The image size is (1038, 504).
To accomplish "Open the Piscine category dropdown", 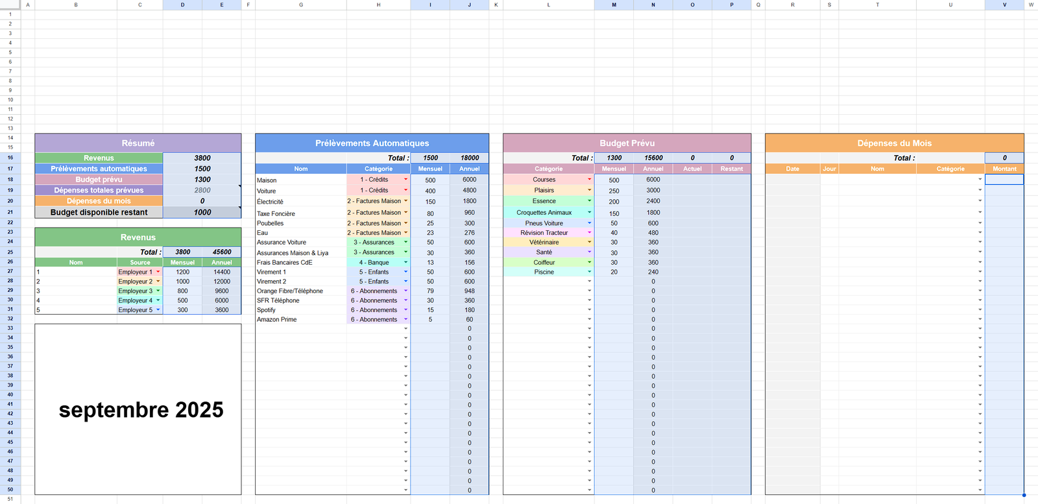I will (x=589, y=272).
